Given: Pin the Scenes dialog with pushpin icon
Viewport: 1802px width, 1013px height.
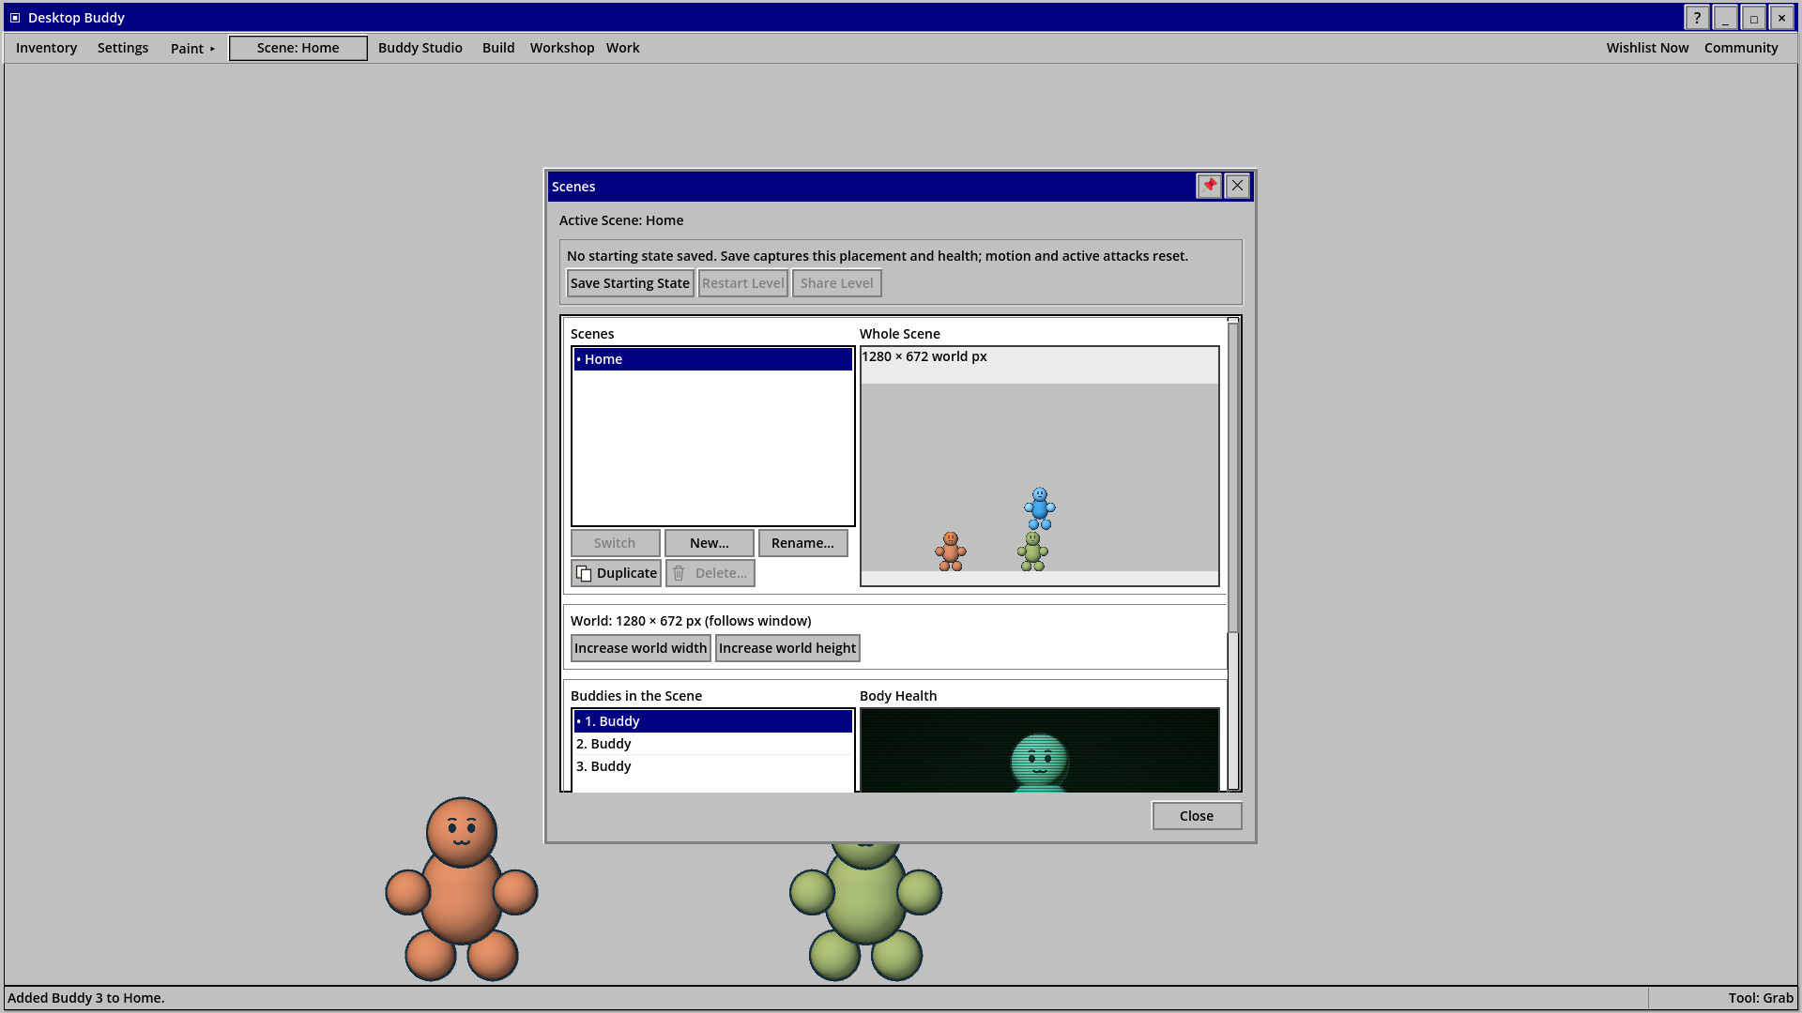Looking at the screenshot, I should pyautogui.click(x=1209, y=186).
